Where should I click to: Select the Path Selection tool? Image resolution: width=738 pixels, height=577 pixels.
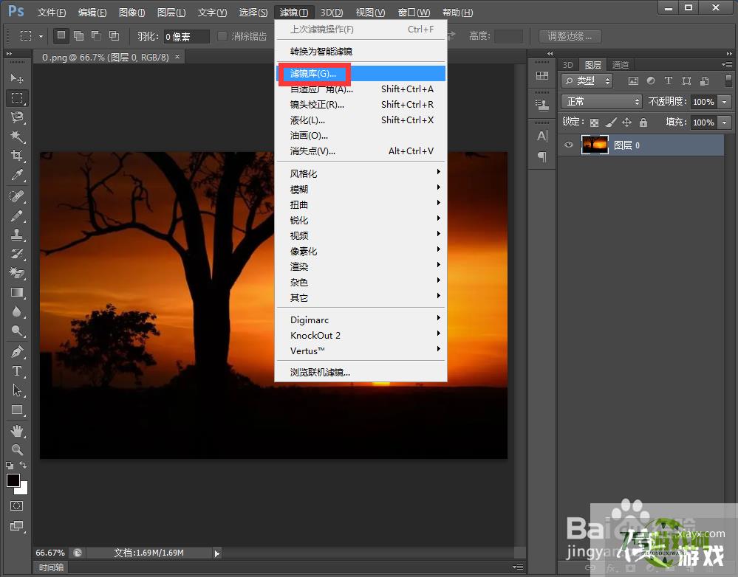click(17, 390)
